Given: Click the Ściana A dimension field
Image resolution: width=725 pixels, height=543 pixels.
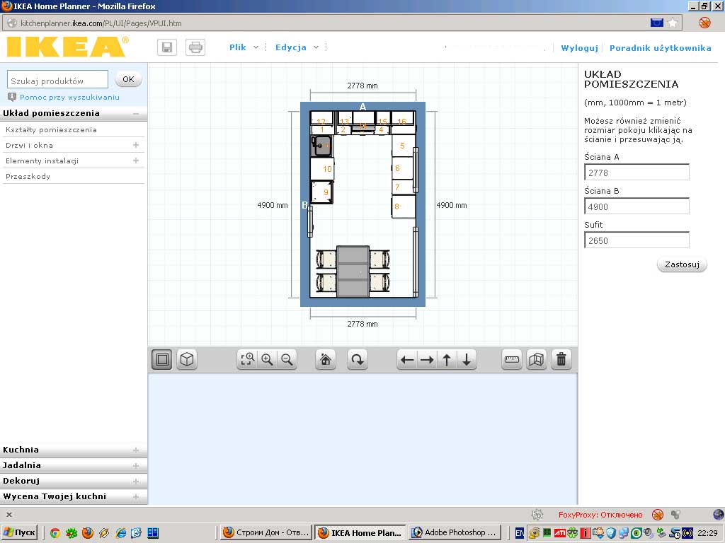Looking at the screenshot, I should pos(636,173).
